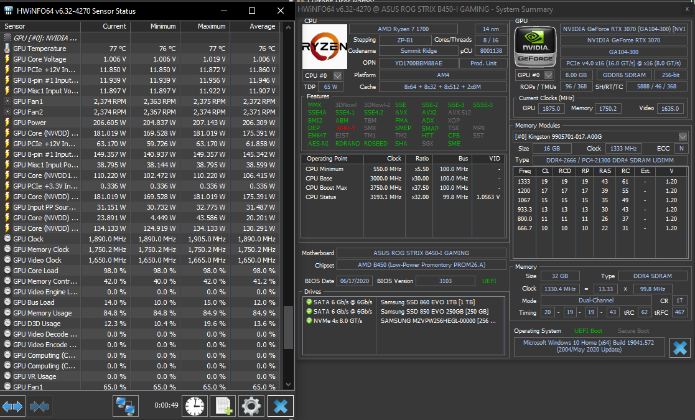This screenshot has height=420, width=695.
Task: Click the 1333 frequency row in memory timings
Action: 600,181
